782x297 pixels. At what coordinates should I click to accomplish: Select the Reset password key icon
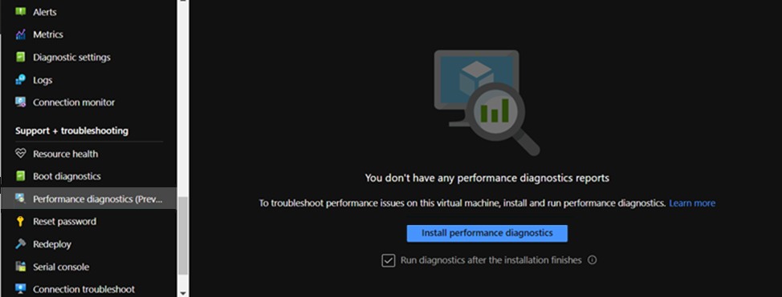coord(20,222)
